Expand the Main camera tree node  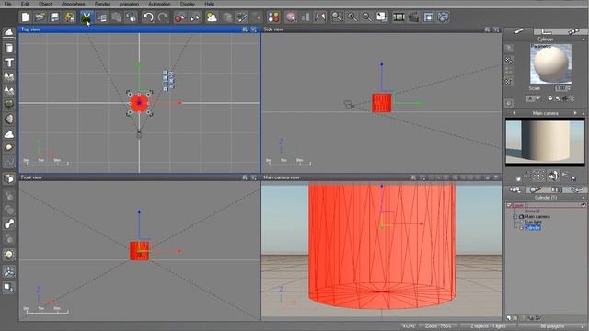(515, 217)
